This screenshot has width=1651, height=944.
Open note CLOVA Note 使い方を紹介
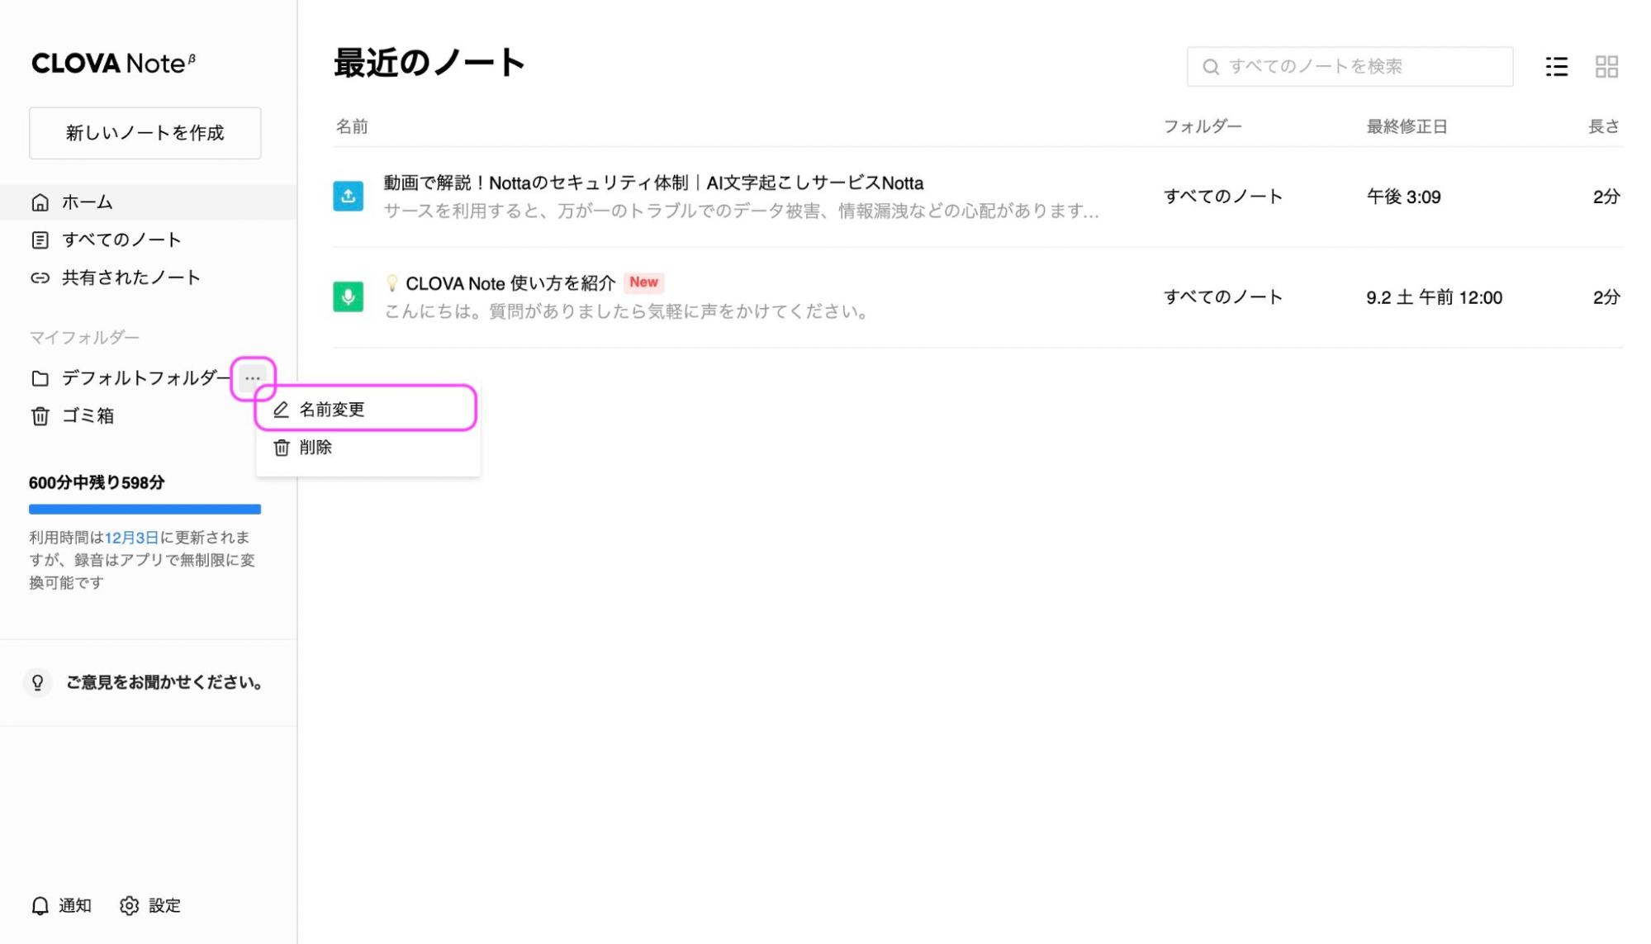[510, 283]
